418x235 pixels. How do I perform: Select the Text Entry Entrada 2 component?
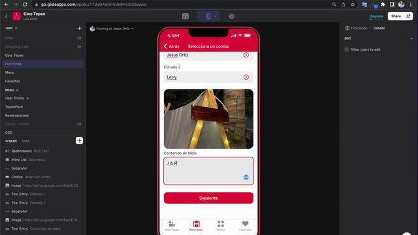pyautogui.click(x=44, y=203)
